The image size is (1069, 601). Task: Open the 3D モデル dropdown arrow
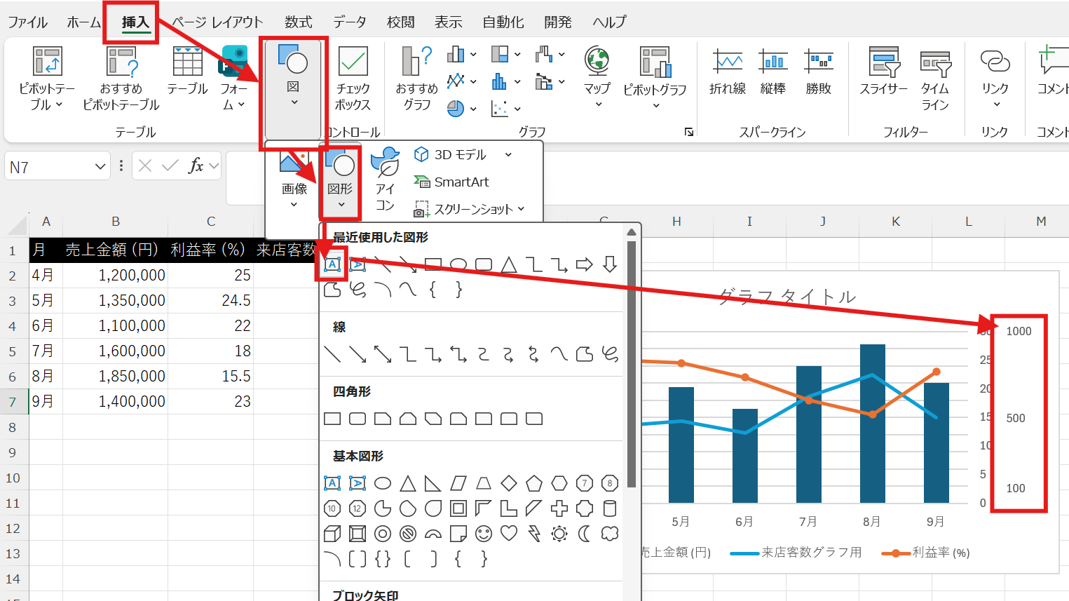(508, 155)
